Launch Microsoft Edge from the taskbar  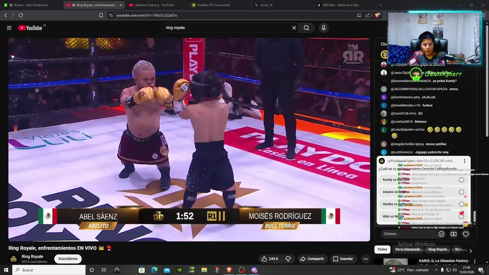(154, 270)
